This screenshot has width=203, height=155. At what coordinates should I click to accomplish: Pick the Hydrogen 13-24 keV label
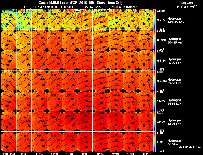174,122
